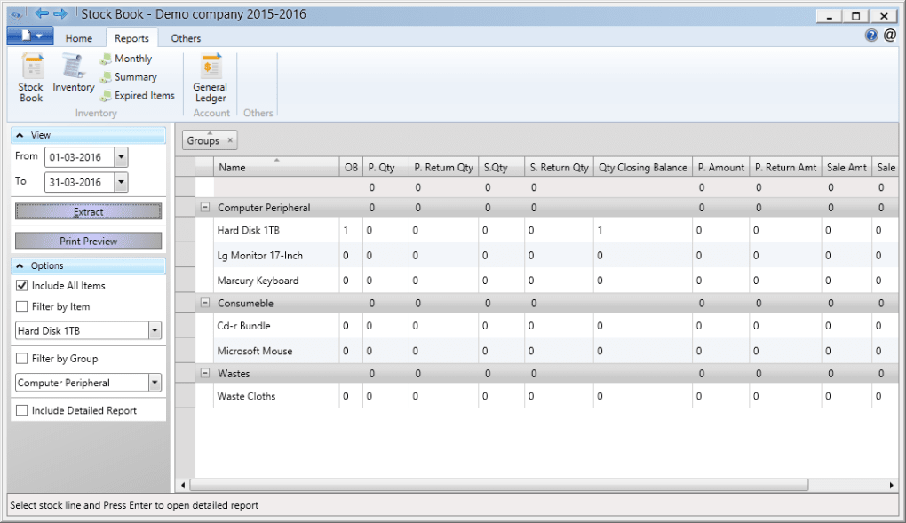Switch to the Home ribbon tab

[x=79, y=37]
